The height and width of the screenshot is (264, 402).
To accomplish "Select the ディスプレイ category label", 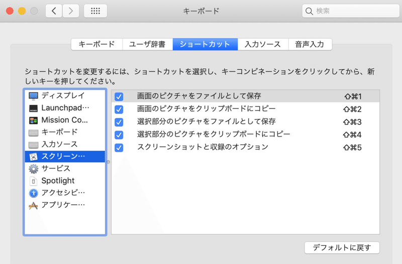I will [63, 95].
